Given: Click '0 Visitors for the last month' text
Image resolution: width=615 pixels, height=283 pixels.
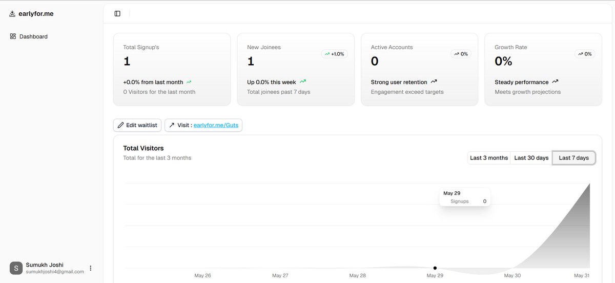Looking at the screenshot, I should (159, 92).
